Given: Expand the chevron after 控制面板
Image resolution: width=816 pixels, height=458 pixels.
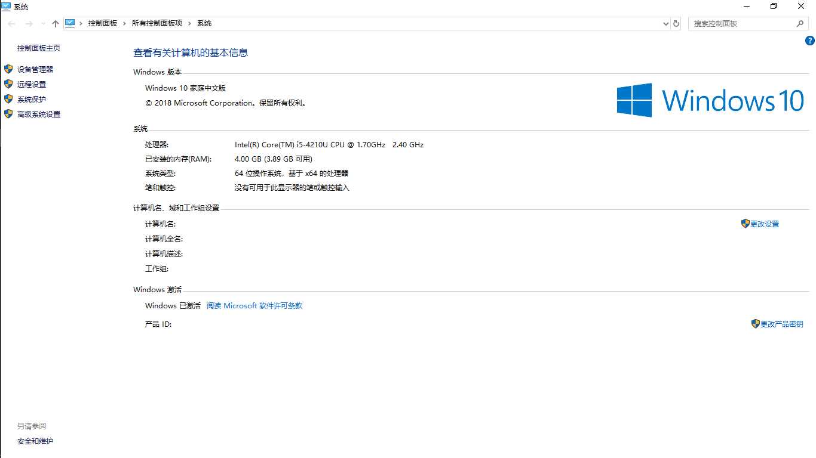Looking at the screenshot, I should coord(125,23).
